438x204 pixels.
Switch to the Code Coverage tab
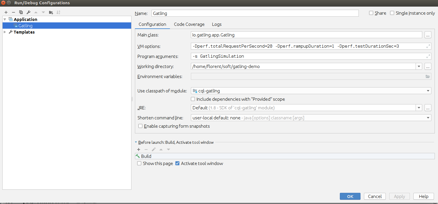(x=189, y=24)
